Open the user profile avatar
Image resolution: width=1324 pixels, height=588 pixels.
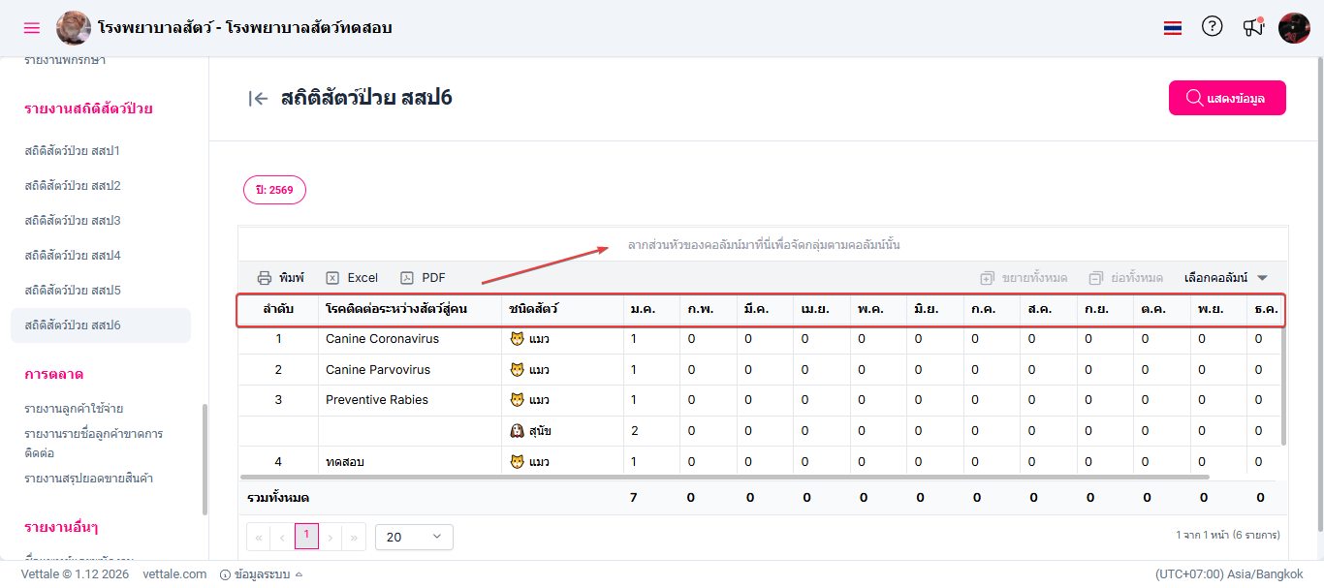[1295, 28]
